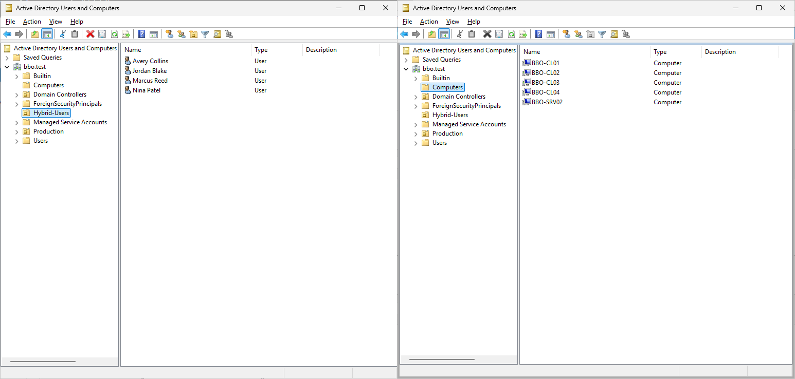Open Properties icon in users-list window toolbar
Viewport: 795px width, 379px height.
102,34
